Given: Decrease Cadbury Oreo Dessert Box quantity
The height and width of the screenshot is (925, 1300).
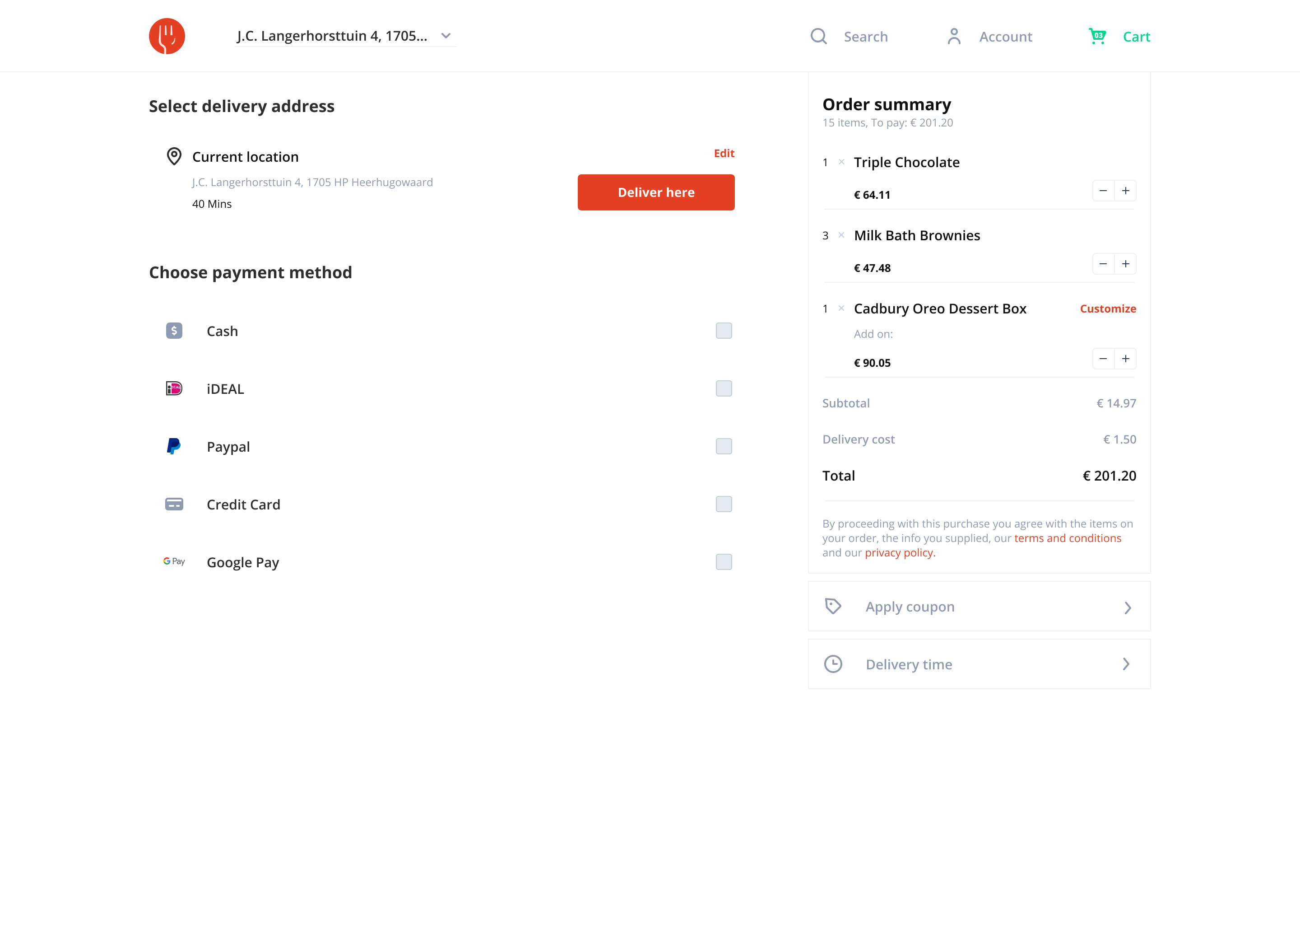Looking at the screenshot, I should pyautogui.click(x=1103, y=359).
